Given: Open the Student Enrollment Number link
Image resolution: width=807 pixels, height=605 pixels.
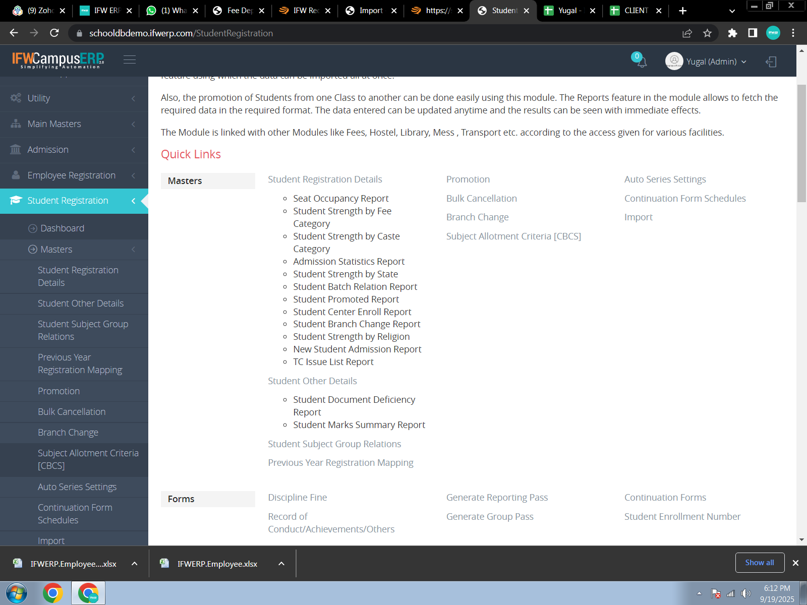Looking at the screenshot, I should (x=682, y=517).
